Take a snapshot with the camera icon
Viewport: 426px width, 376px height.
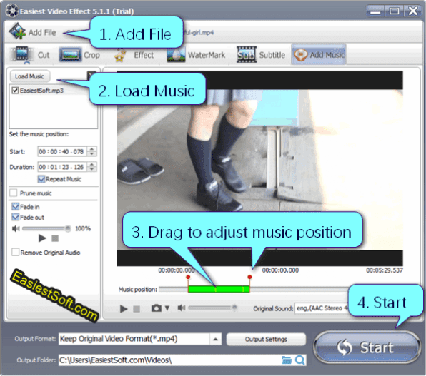click(157, 308)
